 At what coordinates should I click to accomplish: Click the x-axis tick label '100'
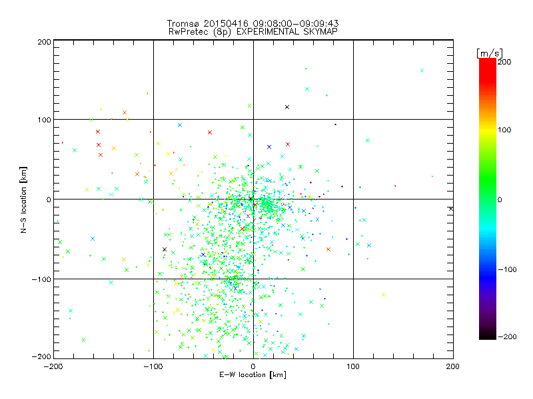point(353,366)
